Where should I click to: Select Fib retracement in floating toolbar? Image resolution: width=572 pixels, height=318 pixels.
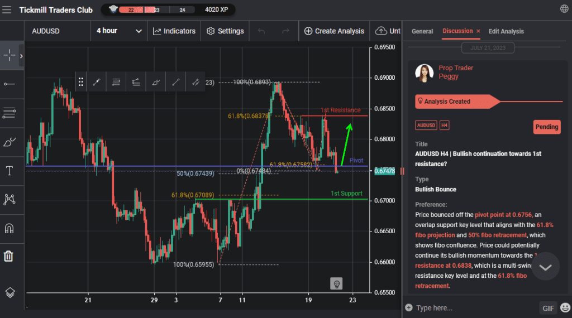116,82
